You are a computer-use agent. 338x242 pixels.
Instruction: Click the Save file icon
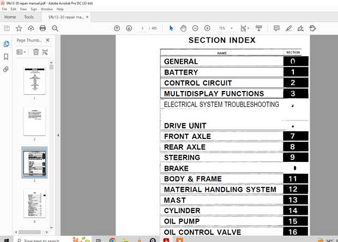7,28
